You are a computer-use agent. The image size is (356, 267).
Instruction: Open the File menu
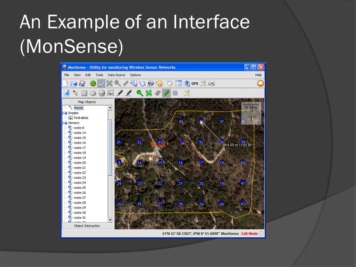66,75
